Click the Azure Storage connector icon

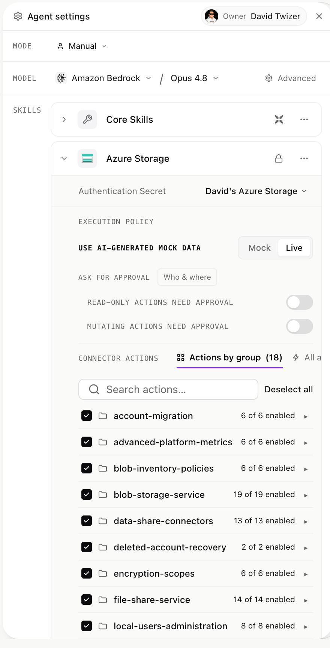pyautogui.click(x=87, y=158)
